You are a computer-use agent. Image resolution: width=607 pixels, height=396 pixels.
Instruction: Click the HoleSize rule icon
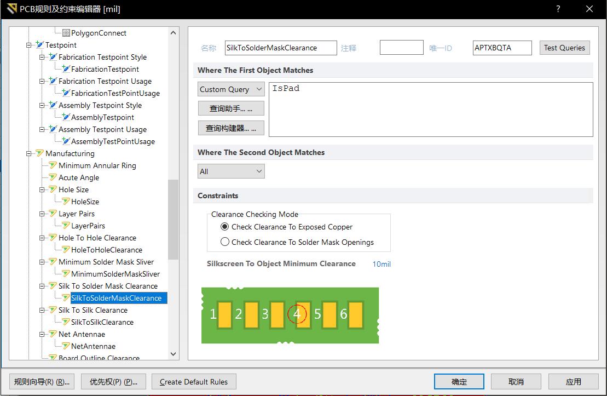coord(66,202)
